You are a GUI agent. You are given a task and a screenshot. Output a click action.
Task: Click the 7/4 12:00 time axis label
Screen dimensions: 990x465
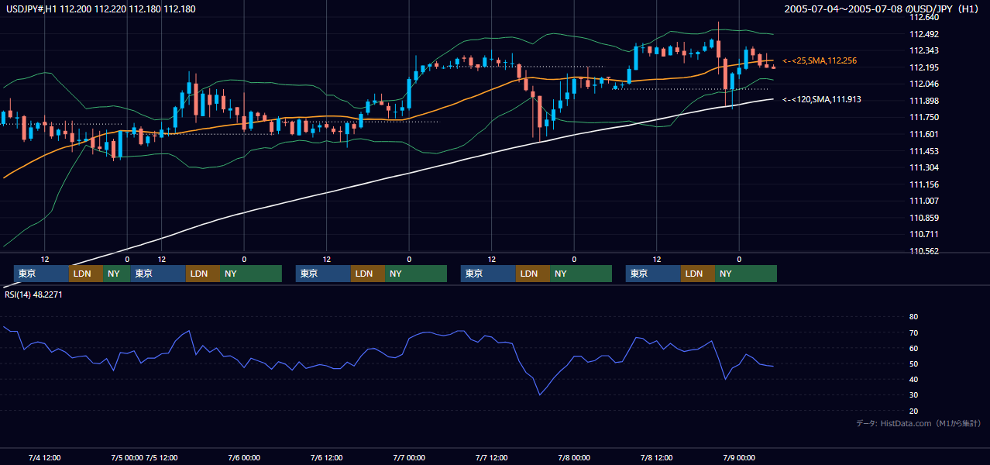pos(44,457)
